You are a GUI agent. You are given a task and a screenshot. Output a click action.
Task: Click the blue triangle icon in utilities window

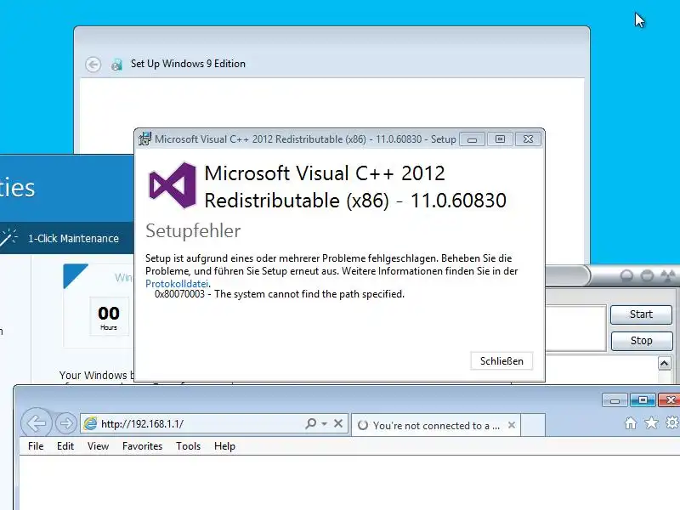pos(75,275)
